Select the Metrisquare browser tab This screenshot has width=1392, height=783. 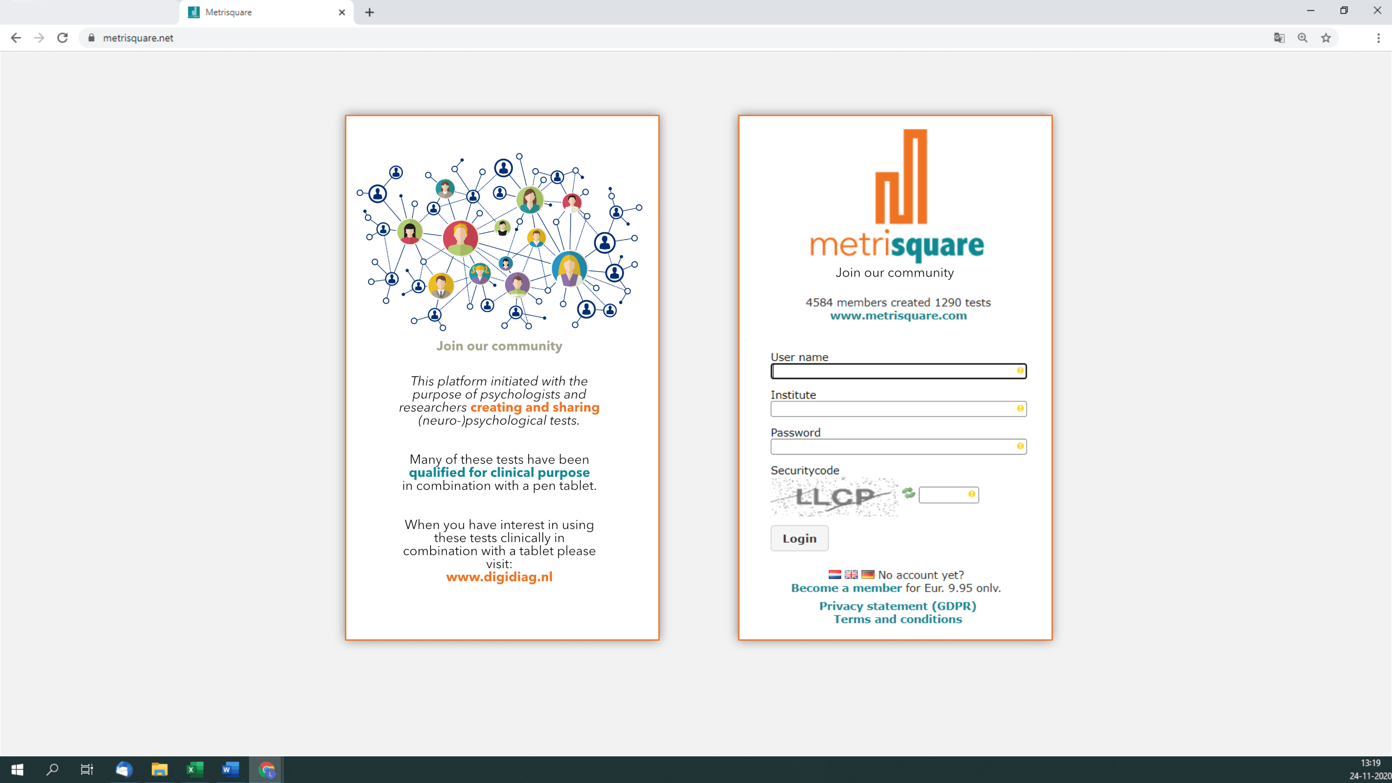point(266,12)
